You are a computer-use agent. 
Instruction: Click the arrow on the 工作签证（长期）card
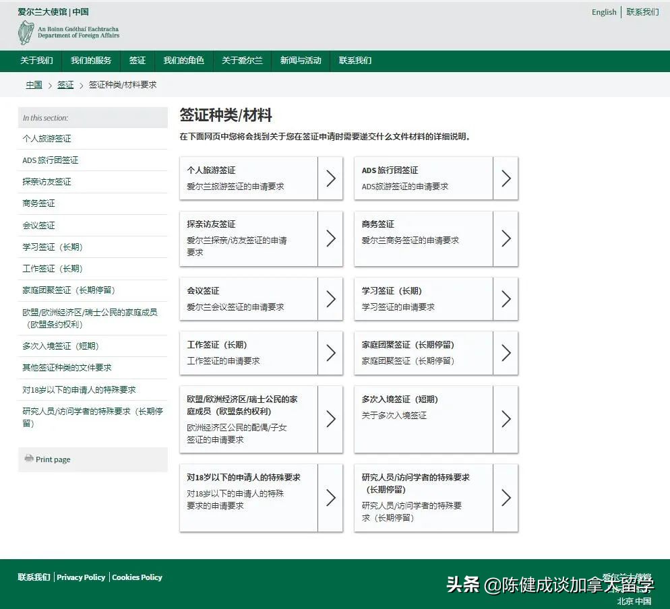tap(330, 353)
